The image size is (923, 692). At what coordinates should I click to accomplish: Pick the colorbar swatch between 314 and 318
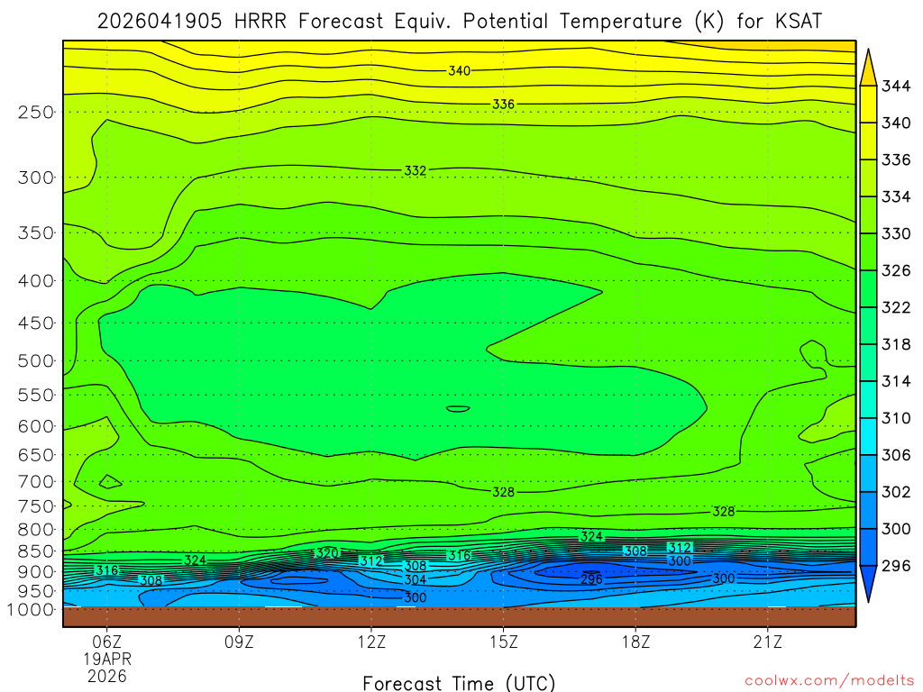click(x=869, y=363)
